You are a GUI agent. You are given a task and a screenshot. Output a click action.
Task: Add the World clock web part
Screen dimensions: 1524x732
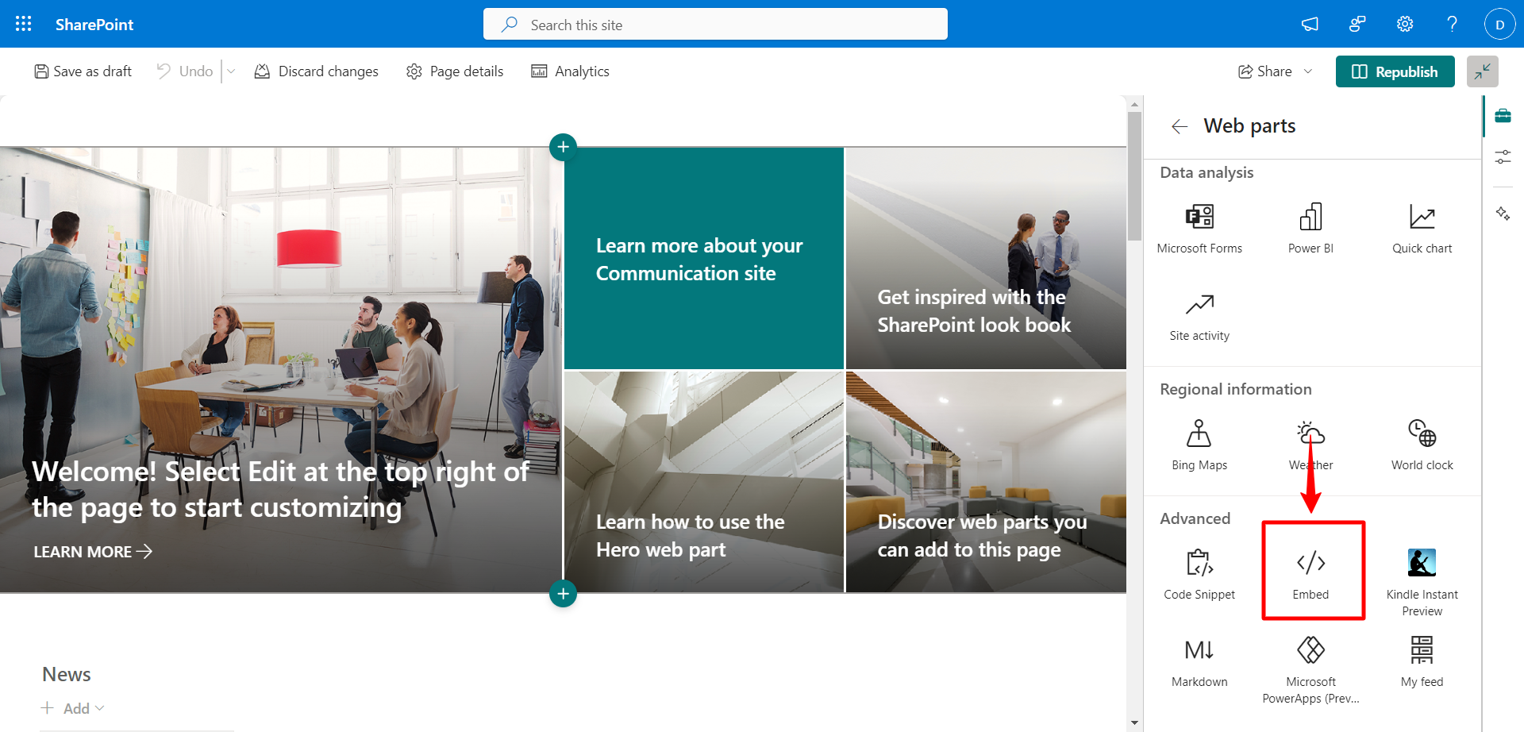pyautogui.click(x=1422, y=445)
